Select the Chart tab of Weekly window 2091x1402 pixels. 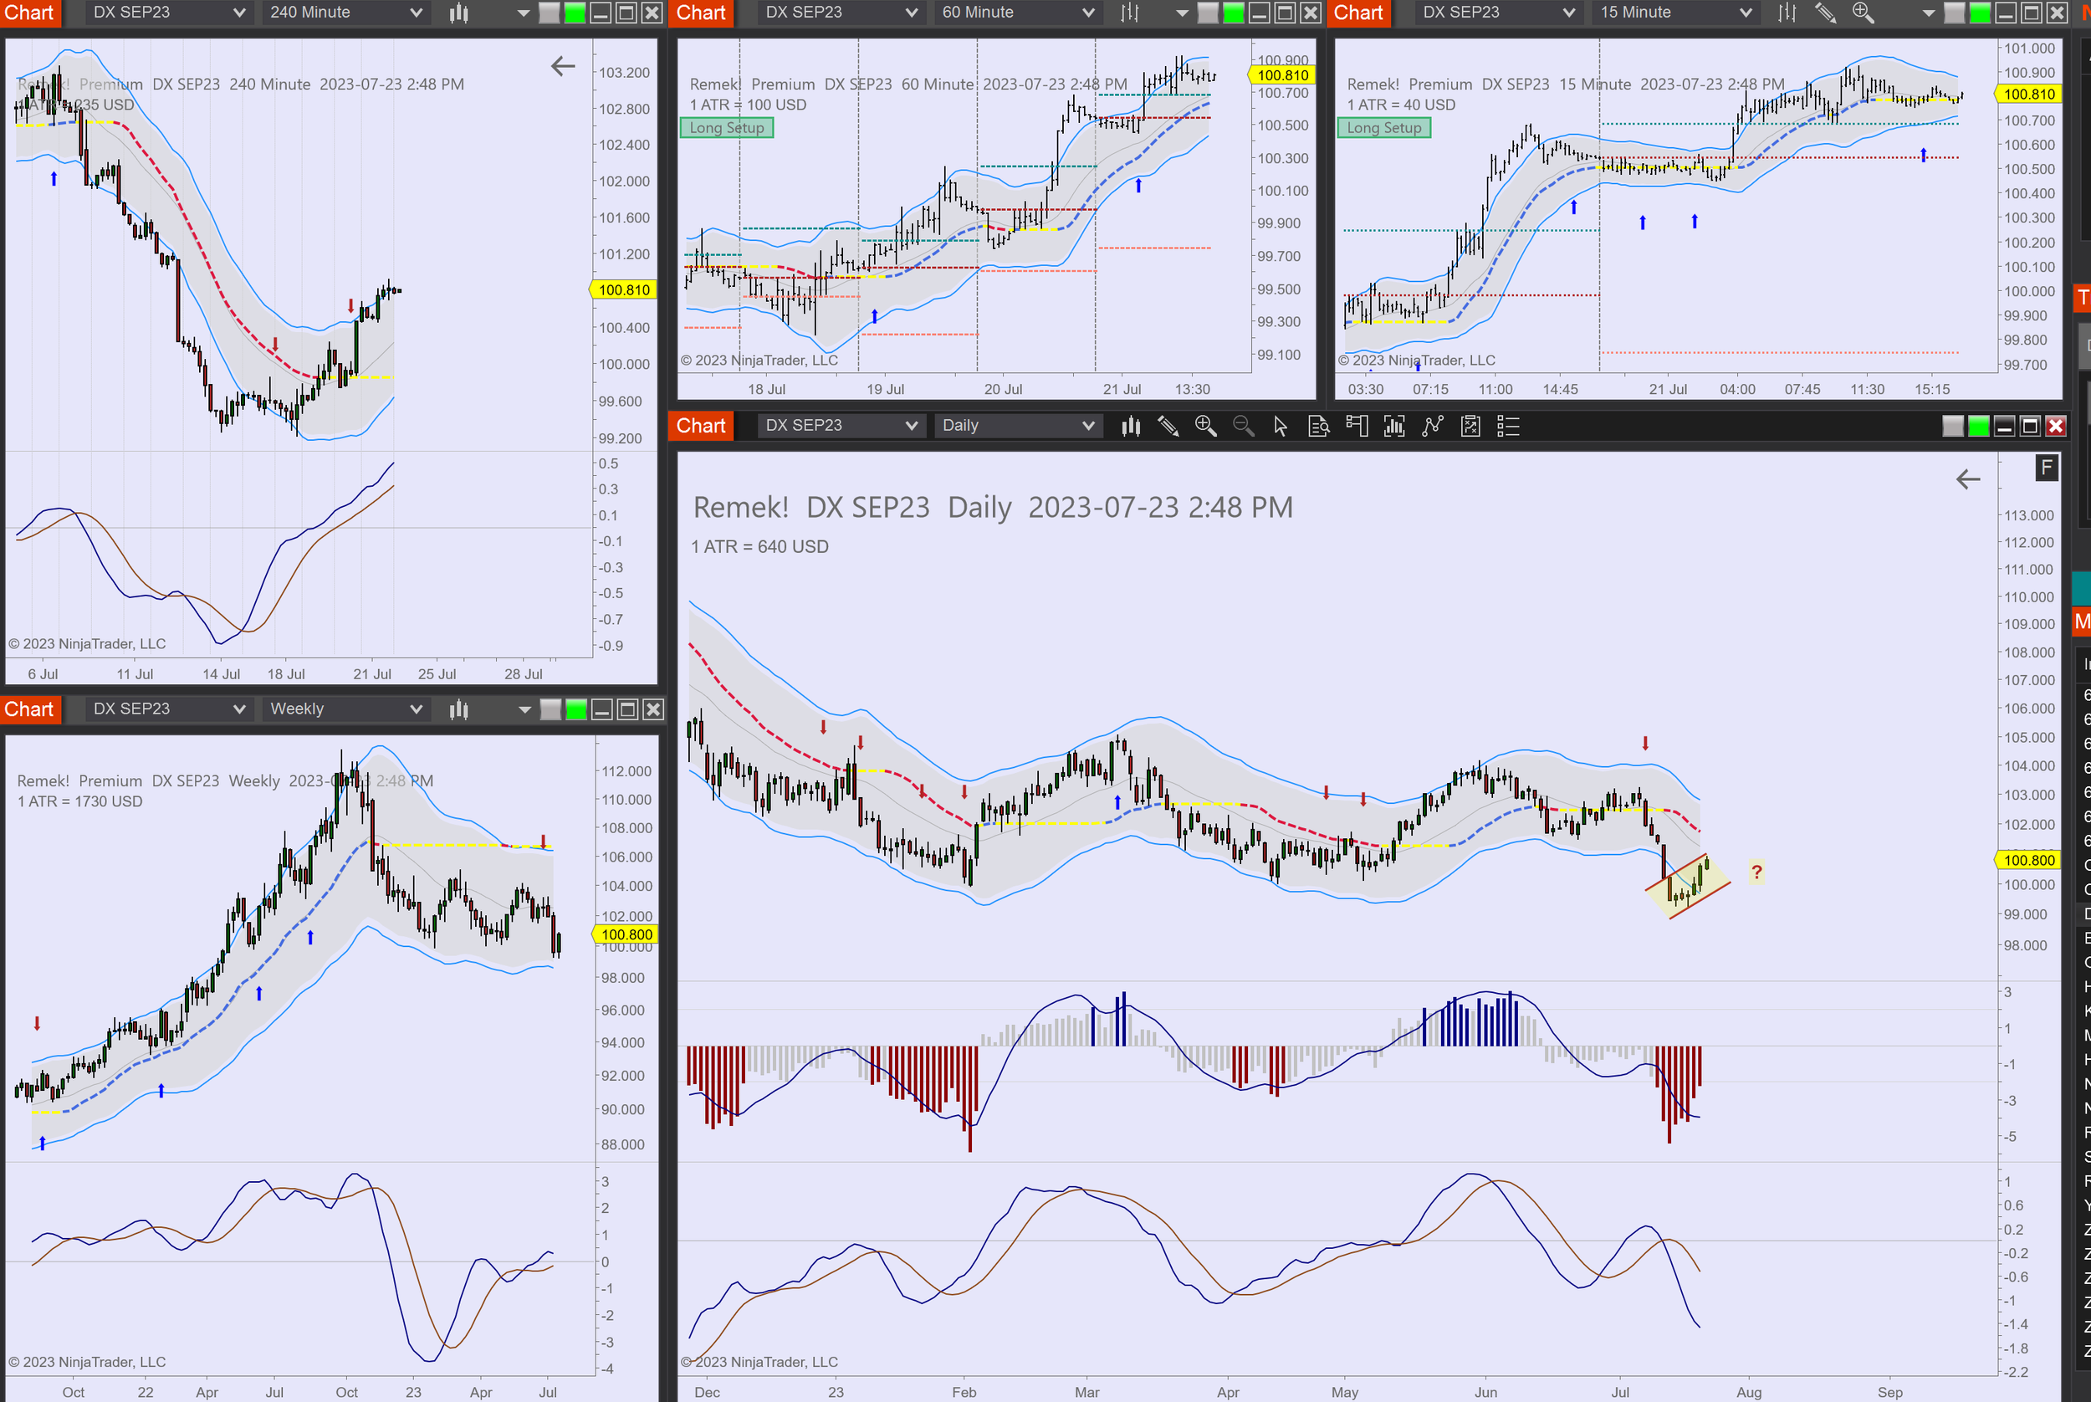tap(29, 710)
